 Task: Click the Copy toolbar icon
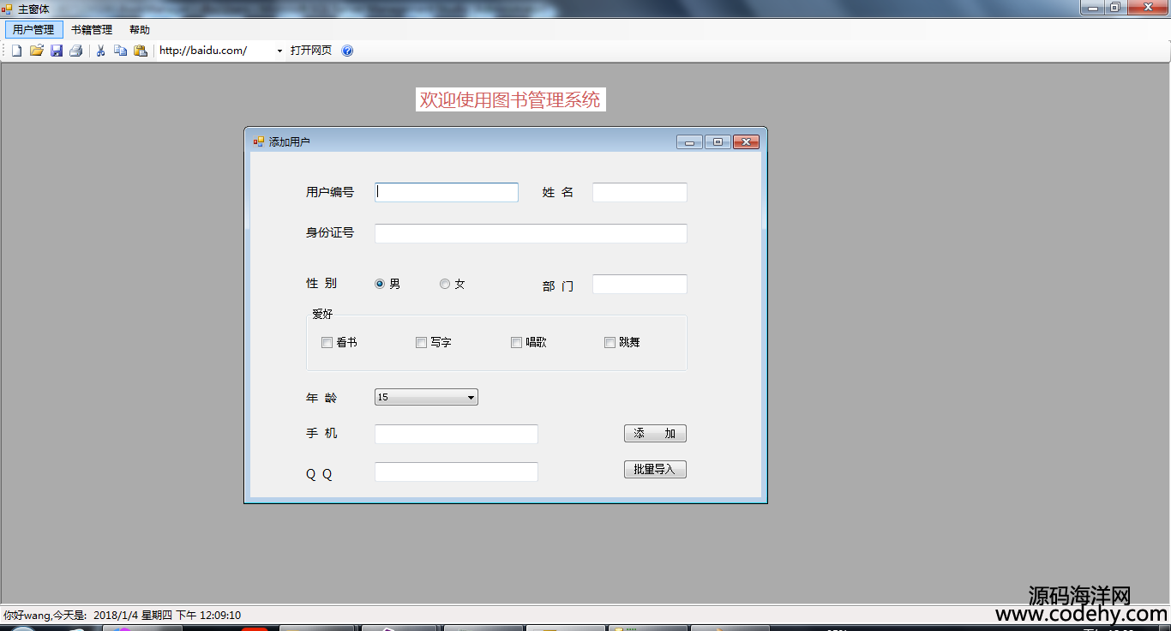pyautogui.click(x=120, y=51)
